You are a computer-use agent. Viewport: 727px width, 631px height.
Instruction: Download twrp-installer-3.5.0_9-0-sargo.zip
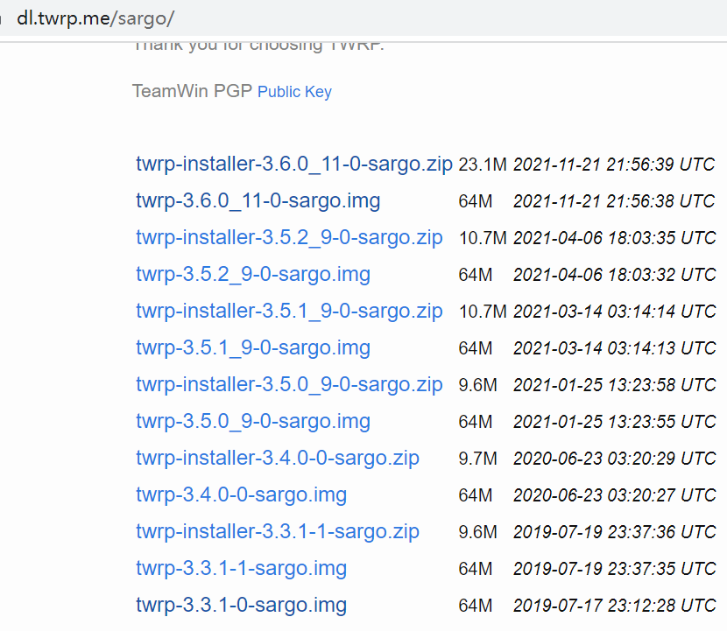(x=289, y=384)
